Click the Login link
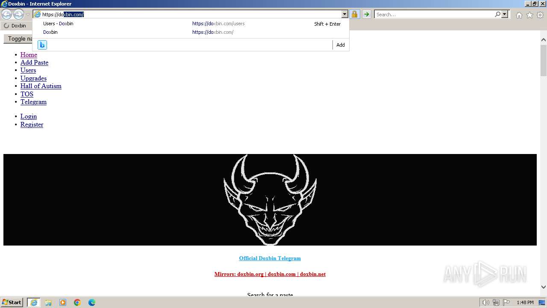 (29, 116)
